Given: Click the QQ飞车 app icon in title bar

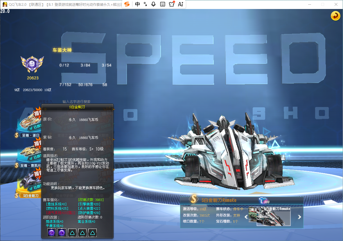Looking at the screenshot, I should pos(5,4).
